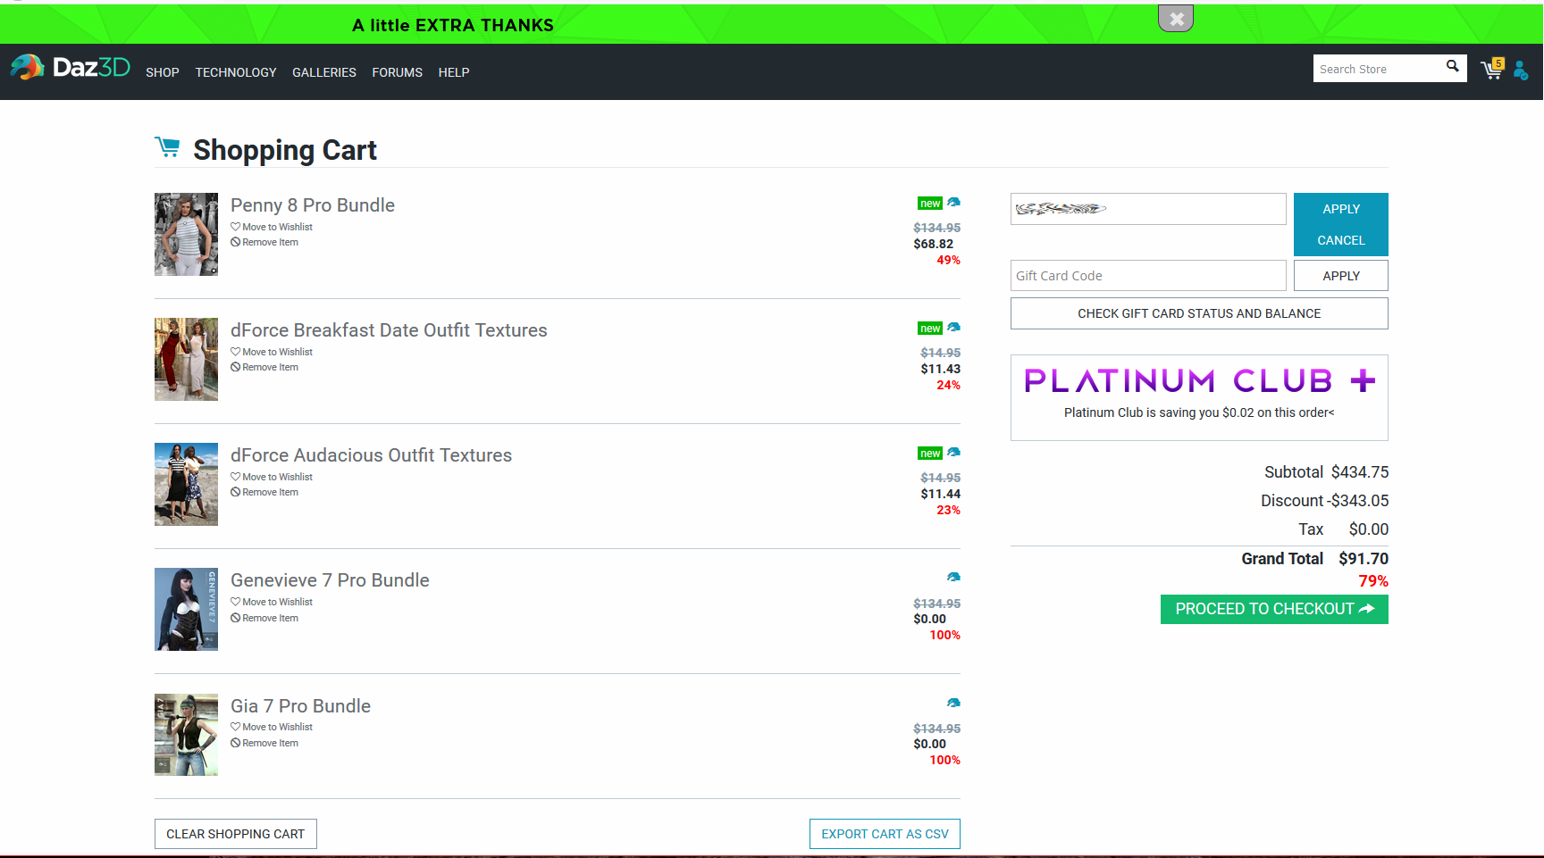Export cart as CSV

(885, 834)
